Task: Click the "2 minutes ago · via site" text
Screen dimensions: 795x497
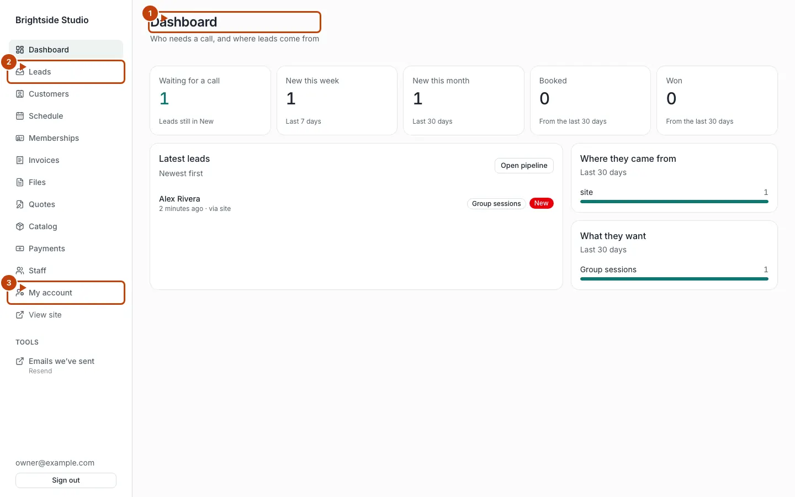Action: [195, 209]
